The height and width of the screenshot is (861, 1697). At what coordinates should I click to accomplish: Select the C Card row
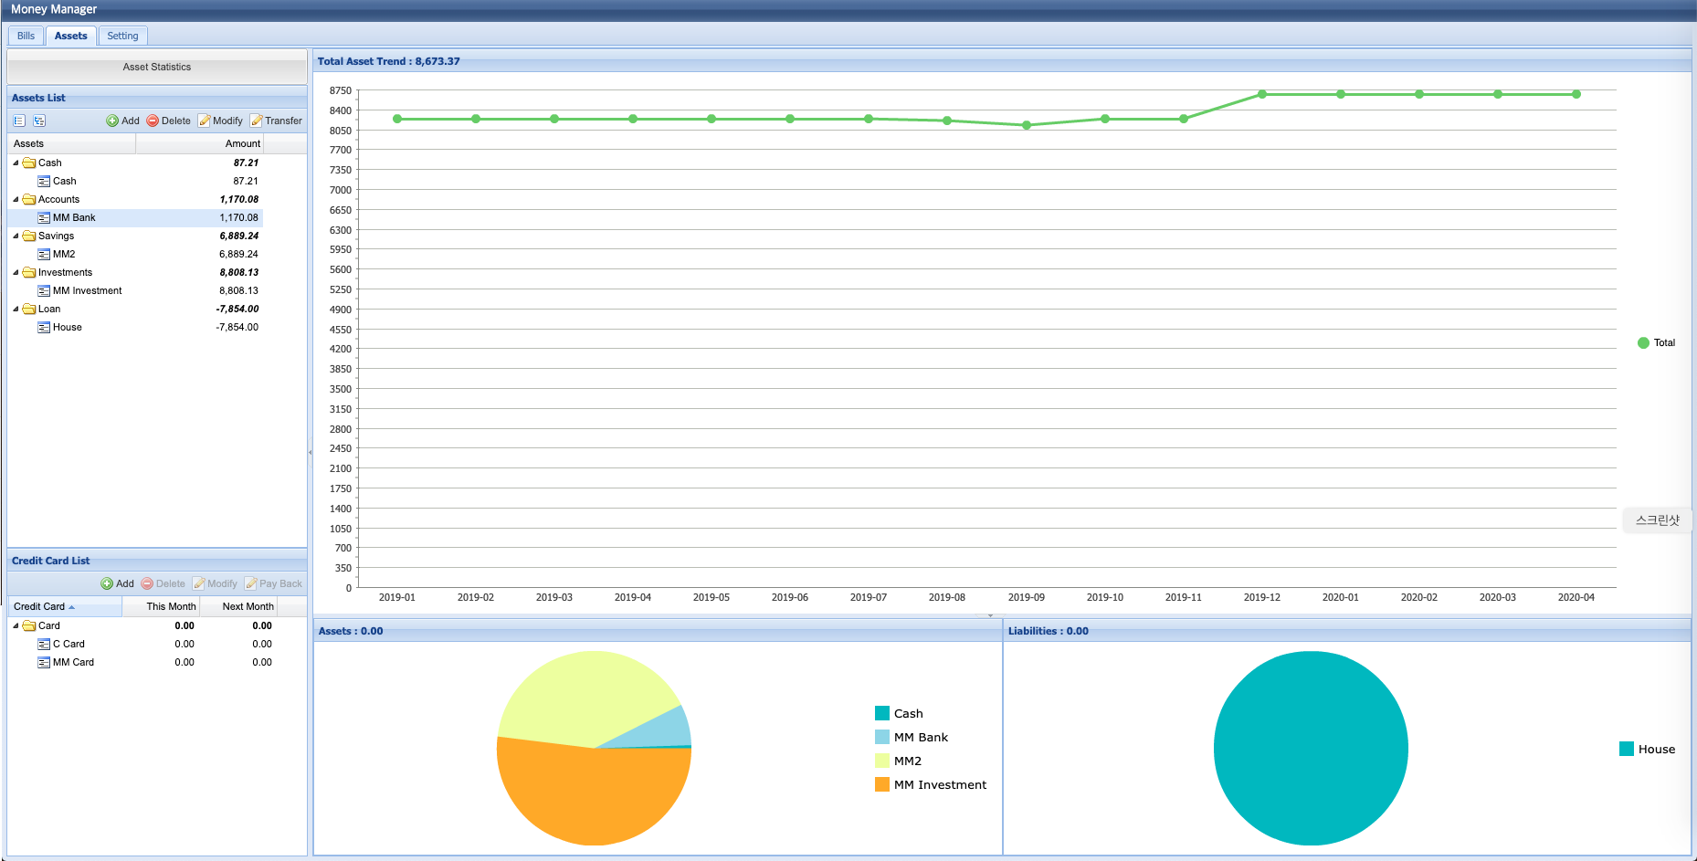[142, 644]
